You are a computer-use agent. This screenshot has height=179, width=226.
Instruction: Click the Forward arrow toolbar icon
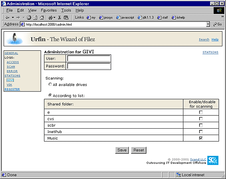18,18
